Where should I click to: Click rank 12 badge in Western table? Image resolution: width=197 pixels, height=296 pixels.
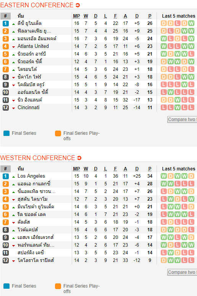click(x=6, y=260)
